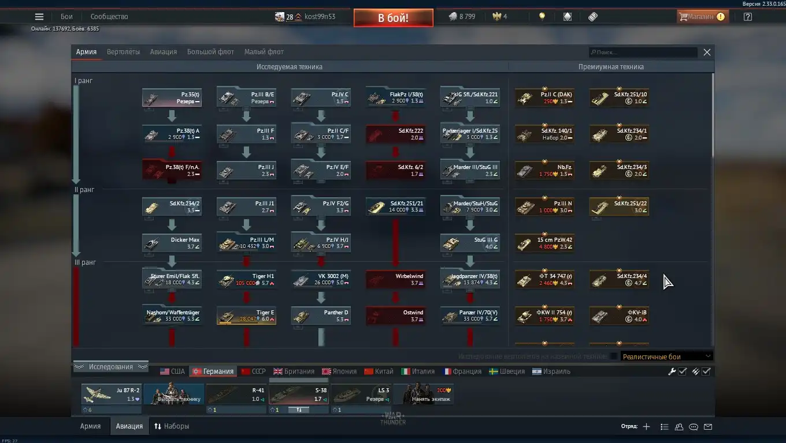Select the locked Wirbelwind card
786x443 pixels.
(395, 280)
